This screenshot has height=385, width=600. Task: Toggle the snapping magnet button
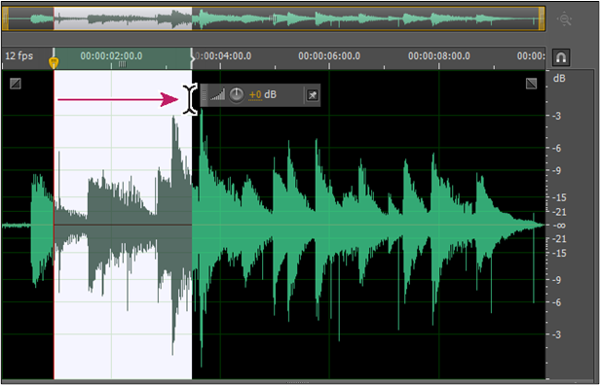[x=561, y=57]
